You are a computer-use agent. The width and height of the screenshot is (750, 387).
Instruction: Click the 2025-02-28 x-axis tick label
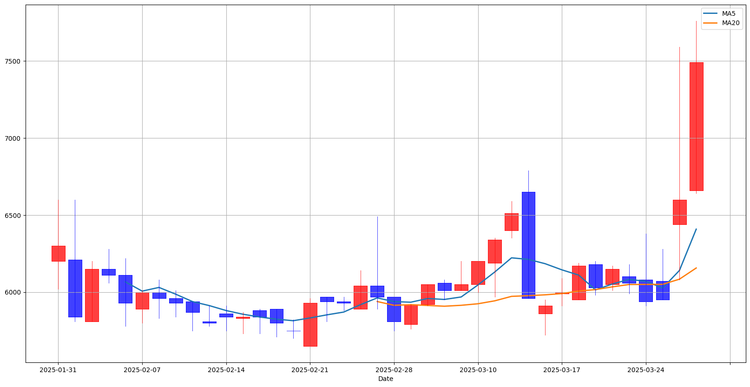[394, 370]
